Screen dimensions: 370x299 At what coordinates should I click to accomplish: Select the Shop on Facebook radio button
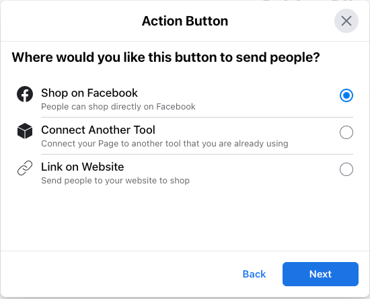click(x=346, y=95)
